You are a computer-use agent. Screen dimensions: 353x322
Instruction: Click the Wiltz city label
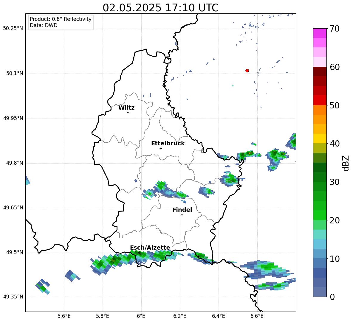126,108
